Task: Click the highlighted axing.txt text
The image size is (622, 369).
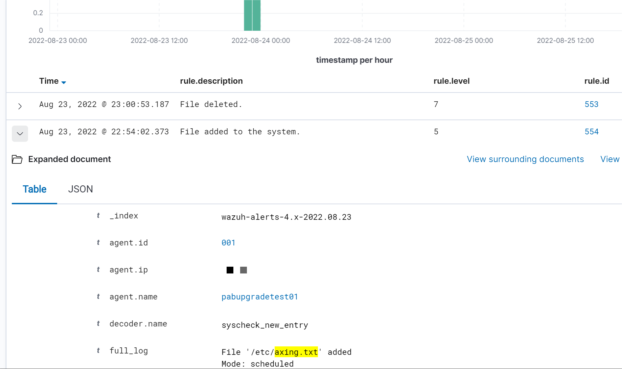Action: 296,352
